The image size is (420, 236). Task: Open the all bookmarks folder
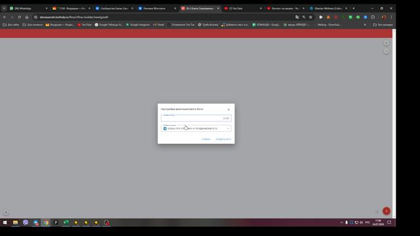[x=383, y=25]
